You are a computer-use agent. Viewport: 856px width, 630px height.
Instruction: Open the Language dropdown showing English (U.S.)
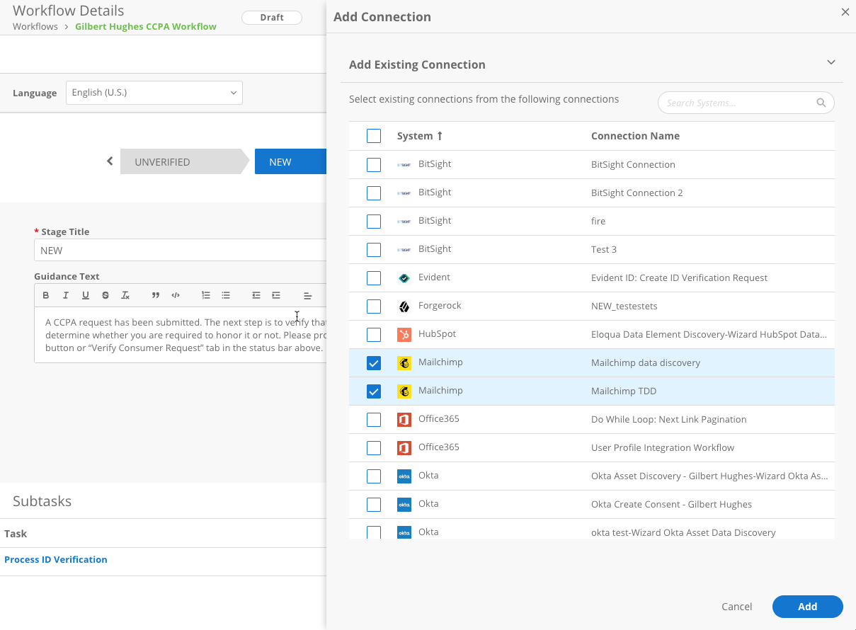[x=154, y=93]
